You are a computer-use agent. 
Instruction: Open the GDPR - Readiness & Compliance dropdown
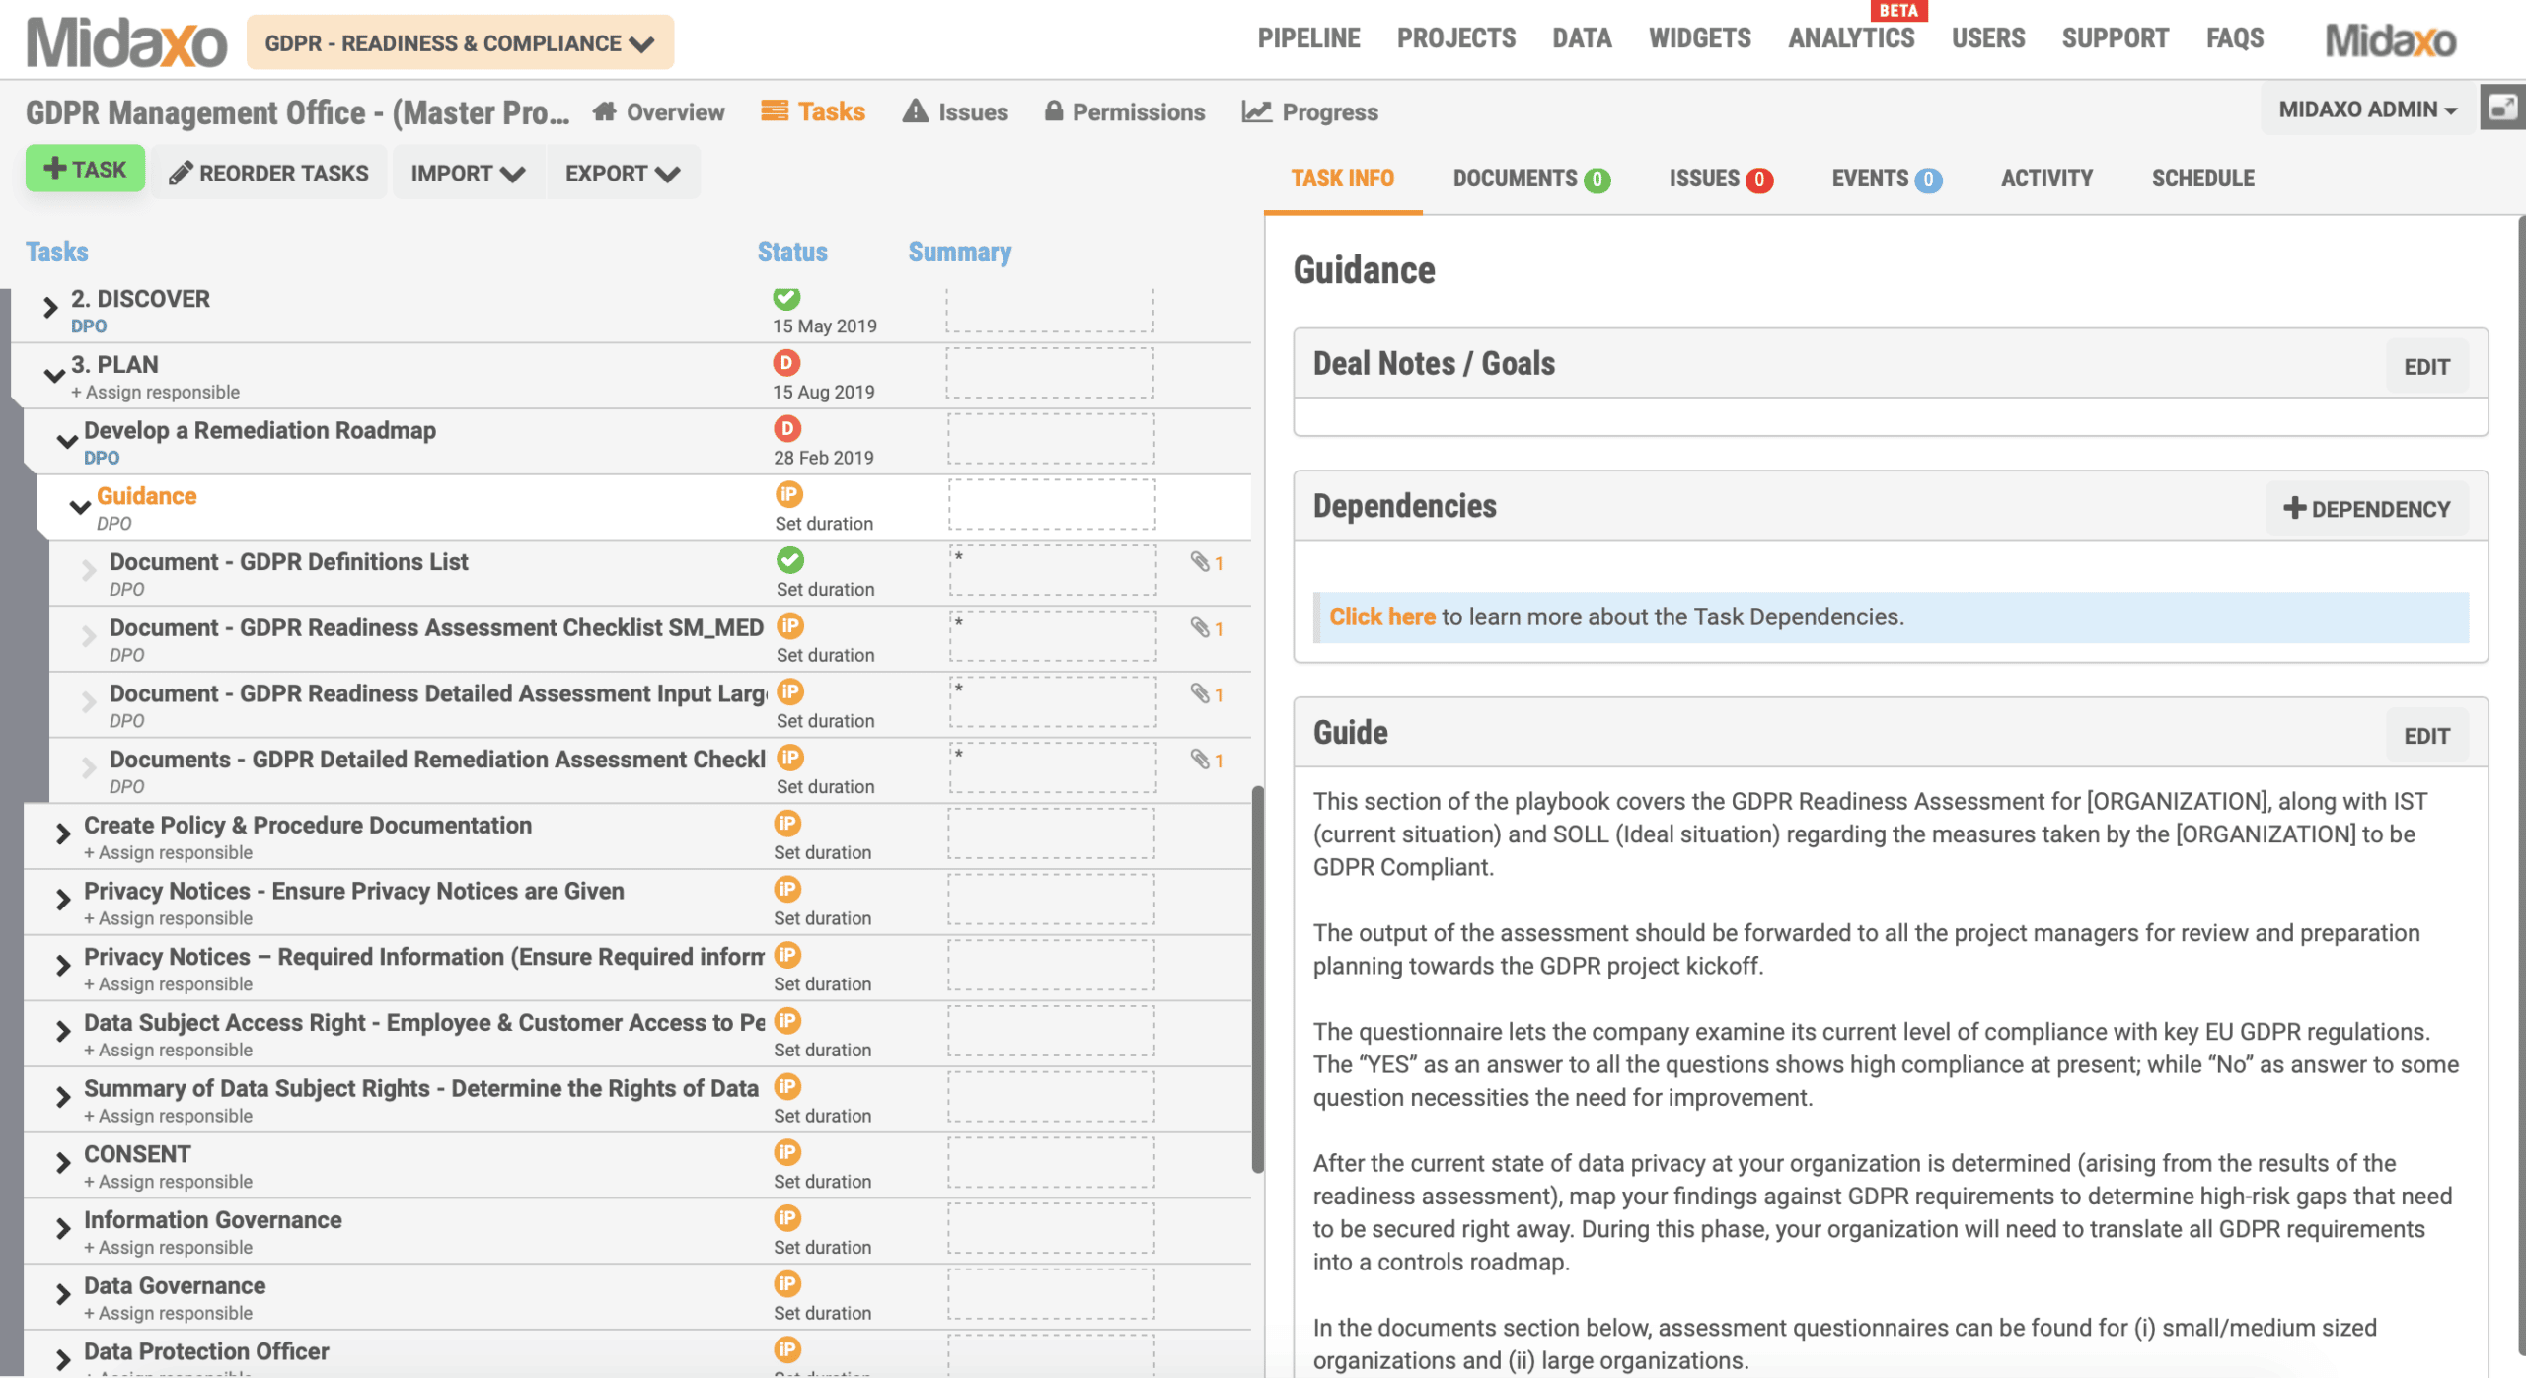(460, 42)
